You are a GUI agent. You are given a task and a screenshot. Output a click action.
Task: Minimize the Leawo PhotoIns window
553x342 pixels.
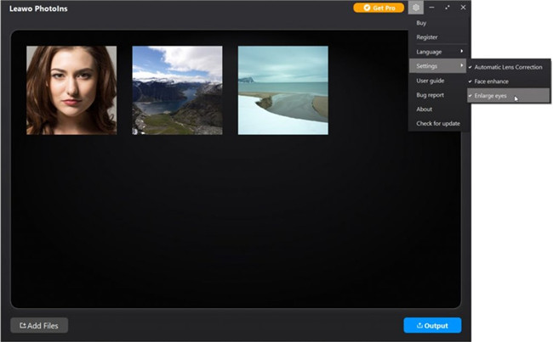point(432,8)
